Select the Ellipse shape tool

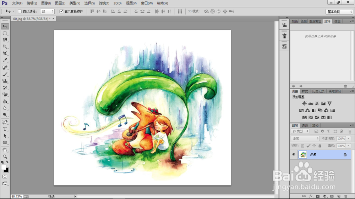tap(5, 143)
